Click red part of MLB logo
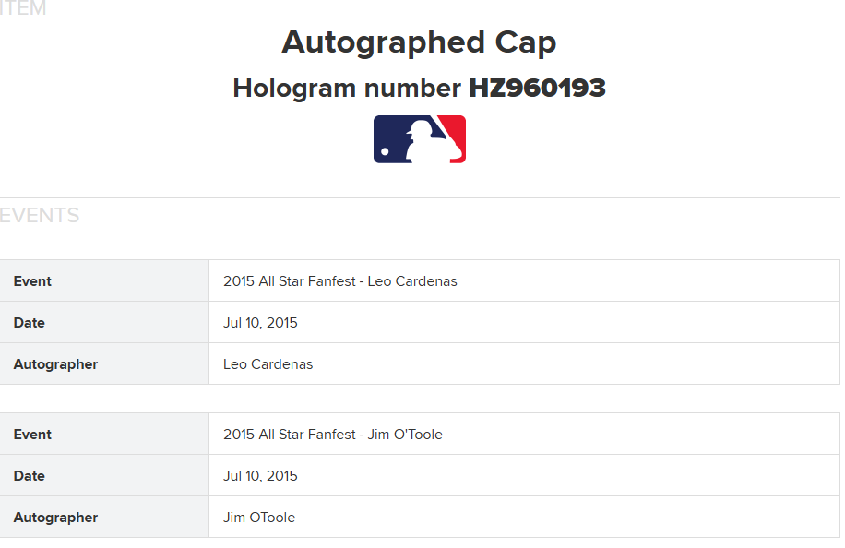This screenshot has height=548, width=845. (454, 135)
